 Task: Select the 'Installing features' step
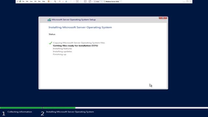click(62, 48)
